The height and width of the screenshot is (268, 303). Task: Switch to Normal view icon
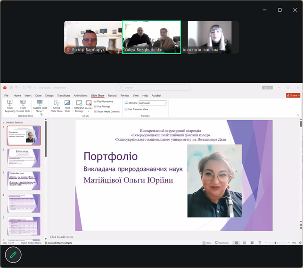pos(237,243)
